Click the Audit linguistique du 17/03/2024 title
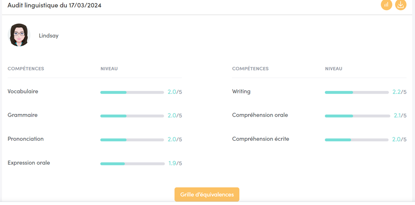This screenshot has width=415, height=205. coord(55,5)
